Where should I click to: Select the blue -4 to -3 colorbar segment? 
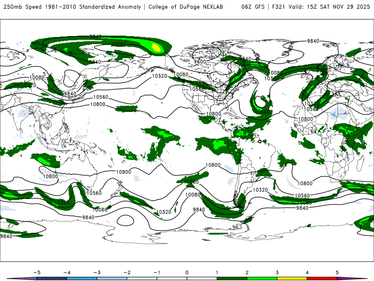pos(82,279)
